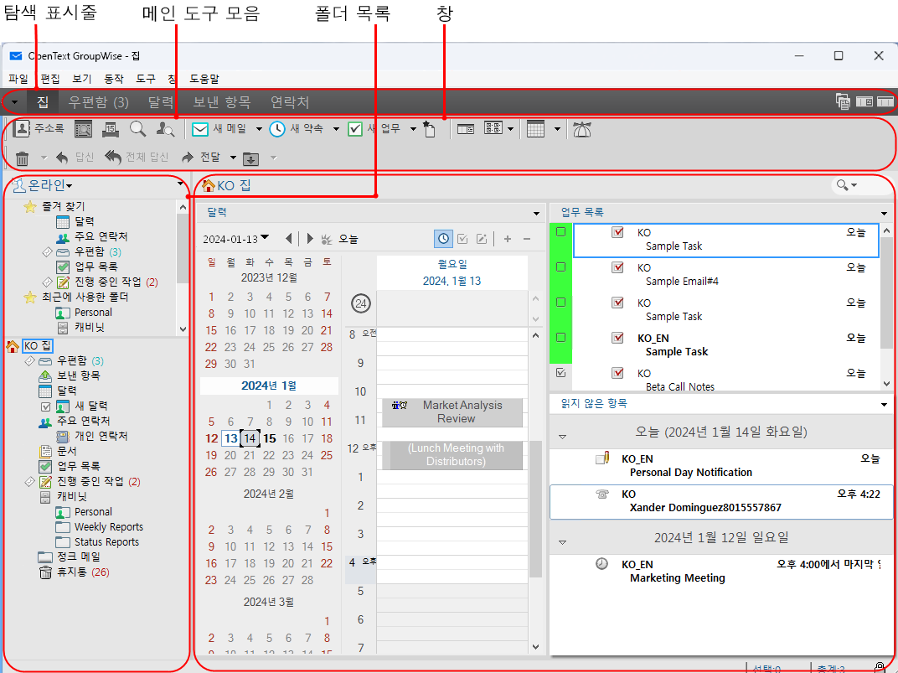
Task: Open the Lunch Meeting with Distributors appointment
Action: pyautogui.click(x=452, y=455)
